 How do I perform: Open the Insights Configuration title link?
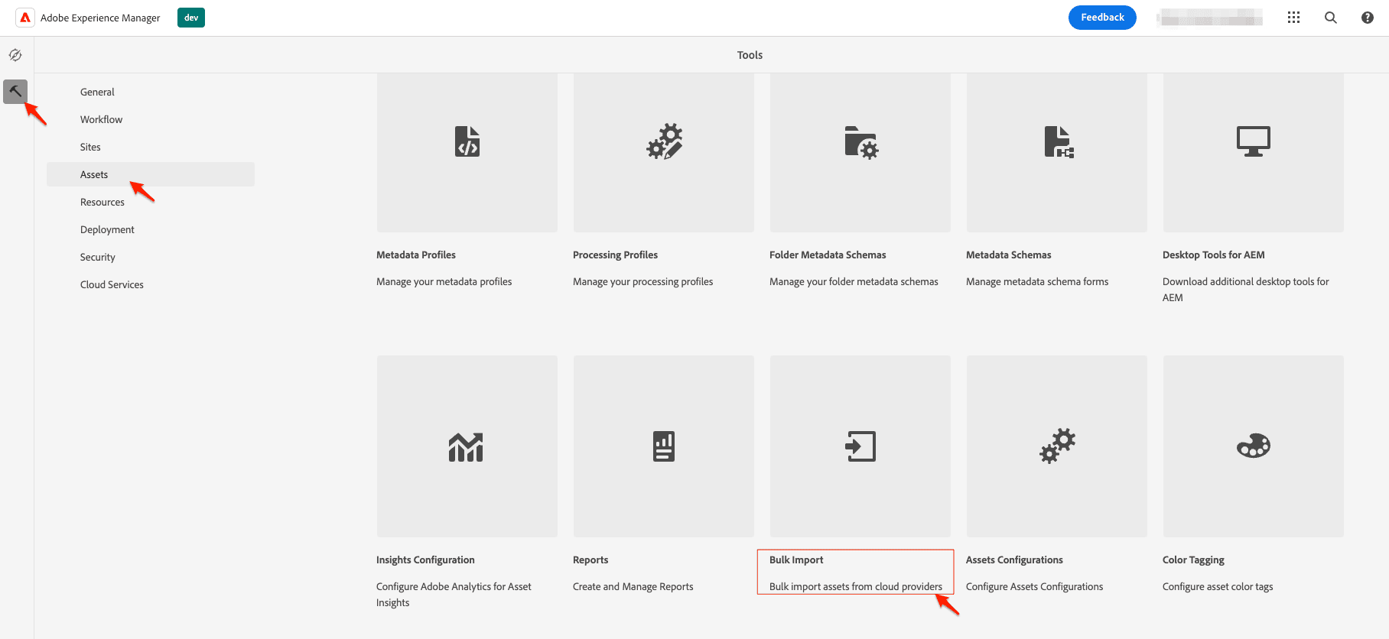[x=425, y=560]
